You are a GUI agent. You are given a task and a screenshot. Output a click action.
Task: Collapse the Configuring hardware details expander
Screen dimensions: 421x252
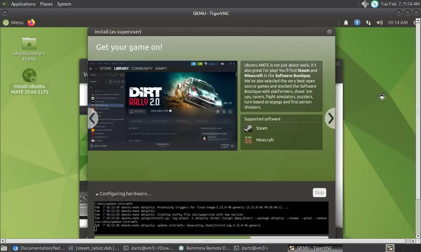[97, 194]
